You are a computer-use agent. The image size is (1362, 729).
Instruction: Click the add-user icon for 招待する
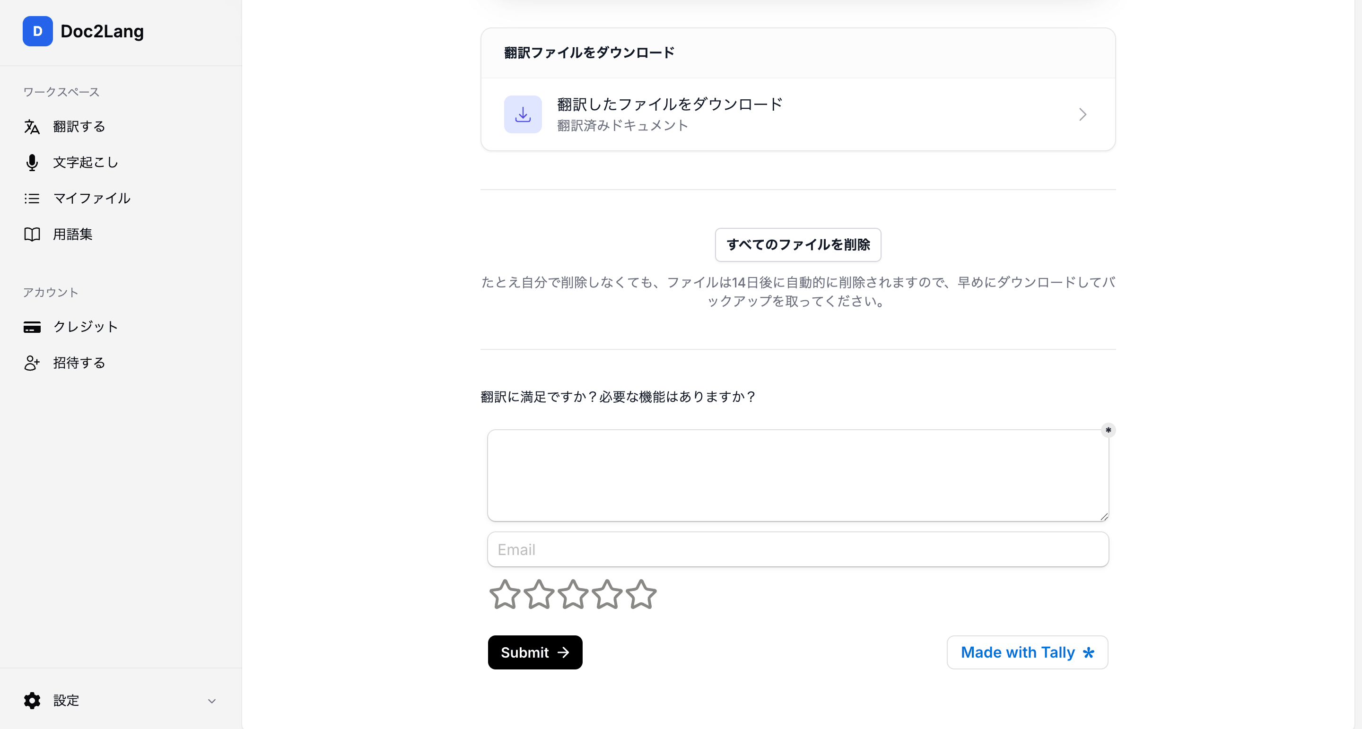32,363
